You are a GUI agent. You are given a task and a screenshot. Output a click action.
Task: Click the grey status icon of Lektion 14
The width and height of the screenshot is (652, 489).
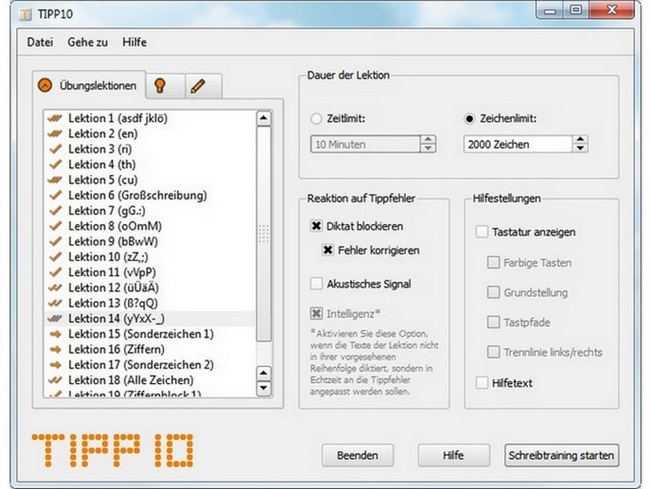click(55, 319)
